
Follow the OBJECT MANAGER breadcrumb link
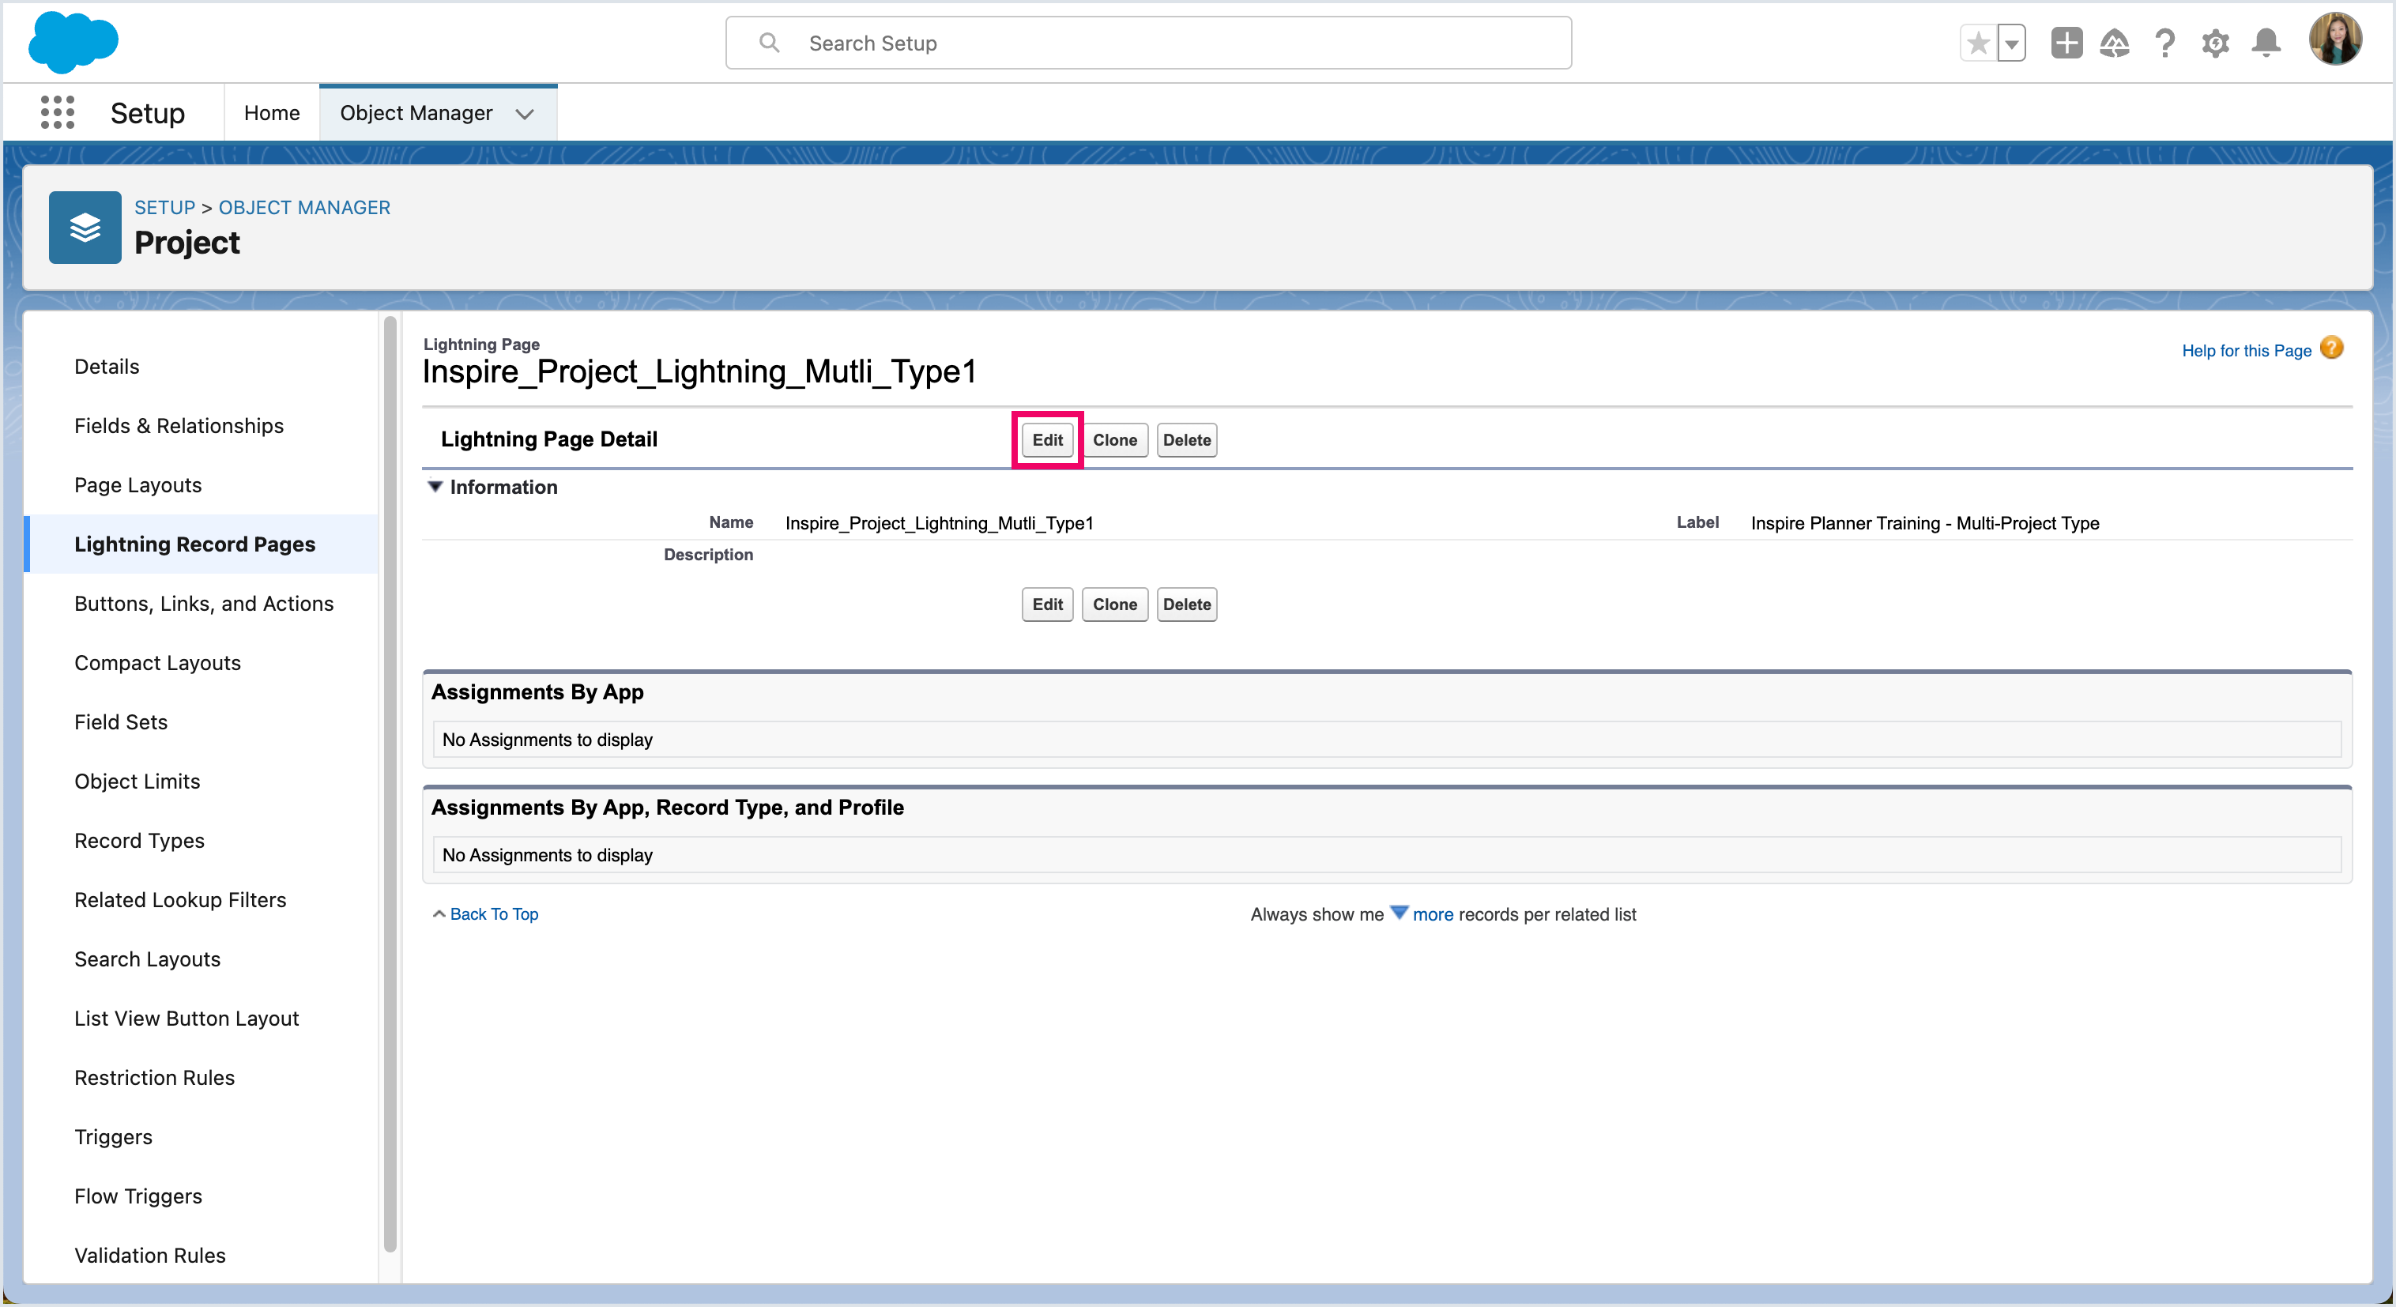tap(304, 208)
